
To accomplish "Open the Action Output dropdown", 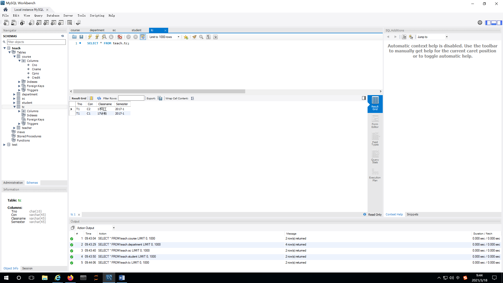I will [114, 228].
